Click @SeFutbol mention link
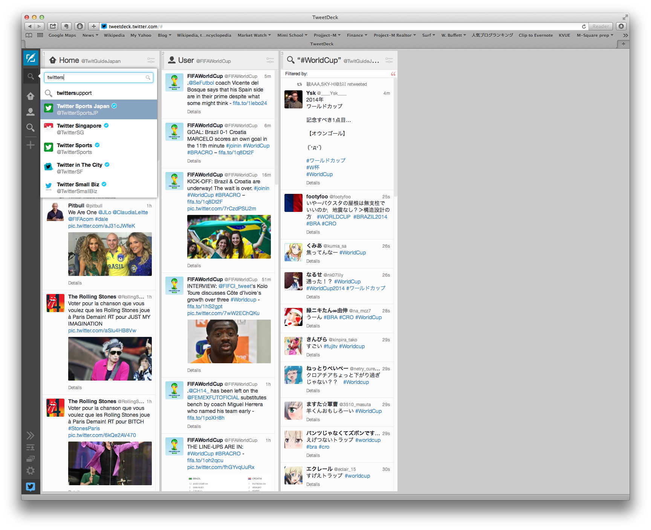This screenshot has height=530, width=651. [201, 83]
